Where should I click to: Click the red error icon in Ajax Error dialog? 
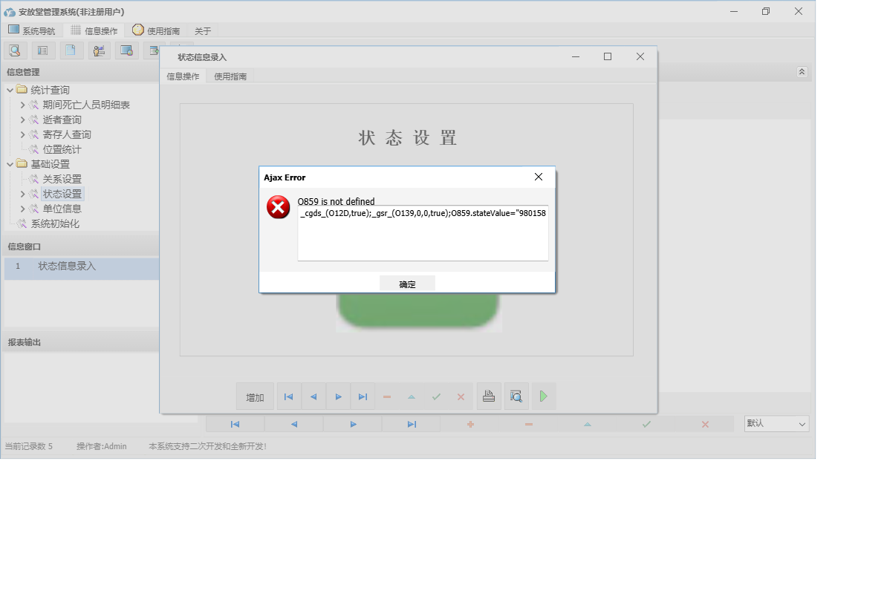tap(278, 207)
